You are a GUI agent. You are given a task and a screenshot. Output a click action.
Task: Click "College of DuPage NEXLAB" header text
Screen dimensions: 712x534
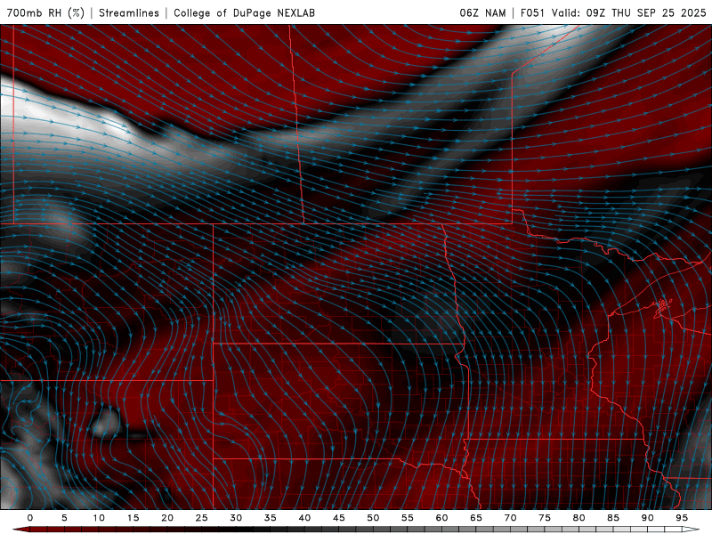[x=244, y=12]
